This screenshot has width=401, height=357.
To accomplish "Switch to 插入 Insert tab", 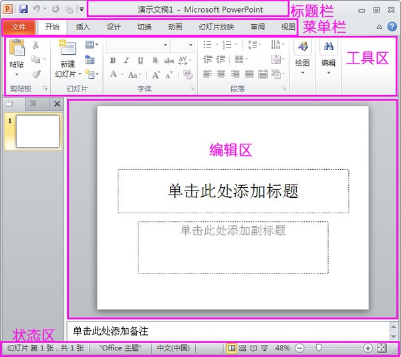I will point(83,27).
